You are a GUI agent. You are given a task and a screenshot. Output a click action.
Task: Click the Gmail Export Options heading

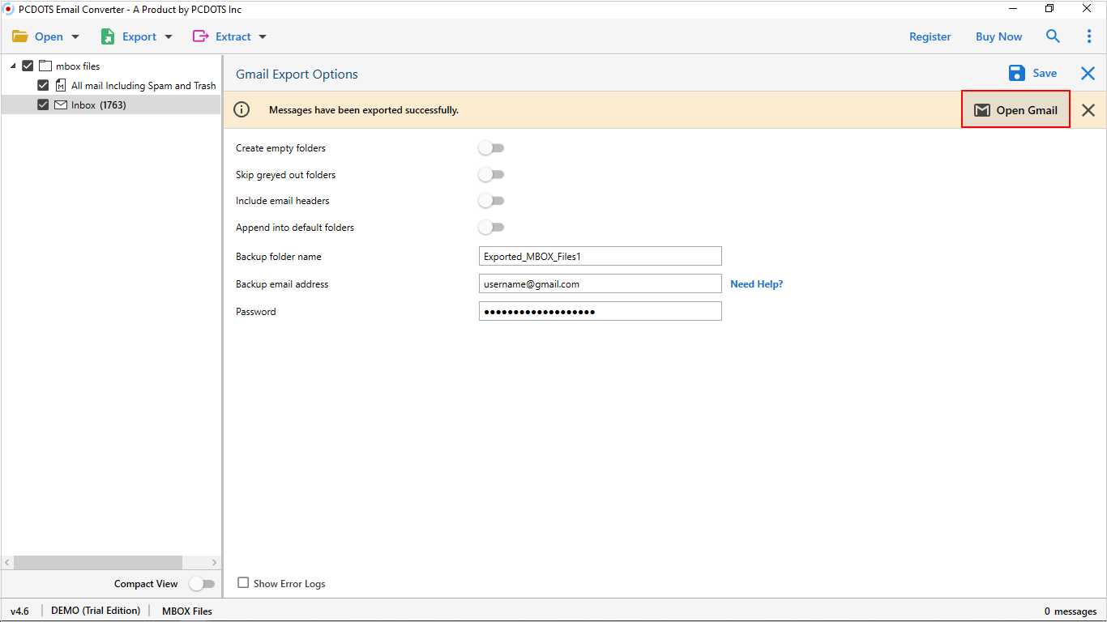(x=297, y=74)
